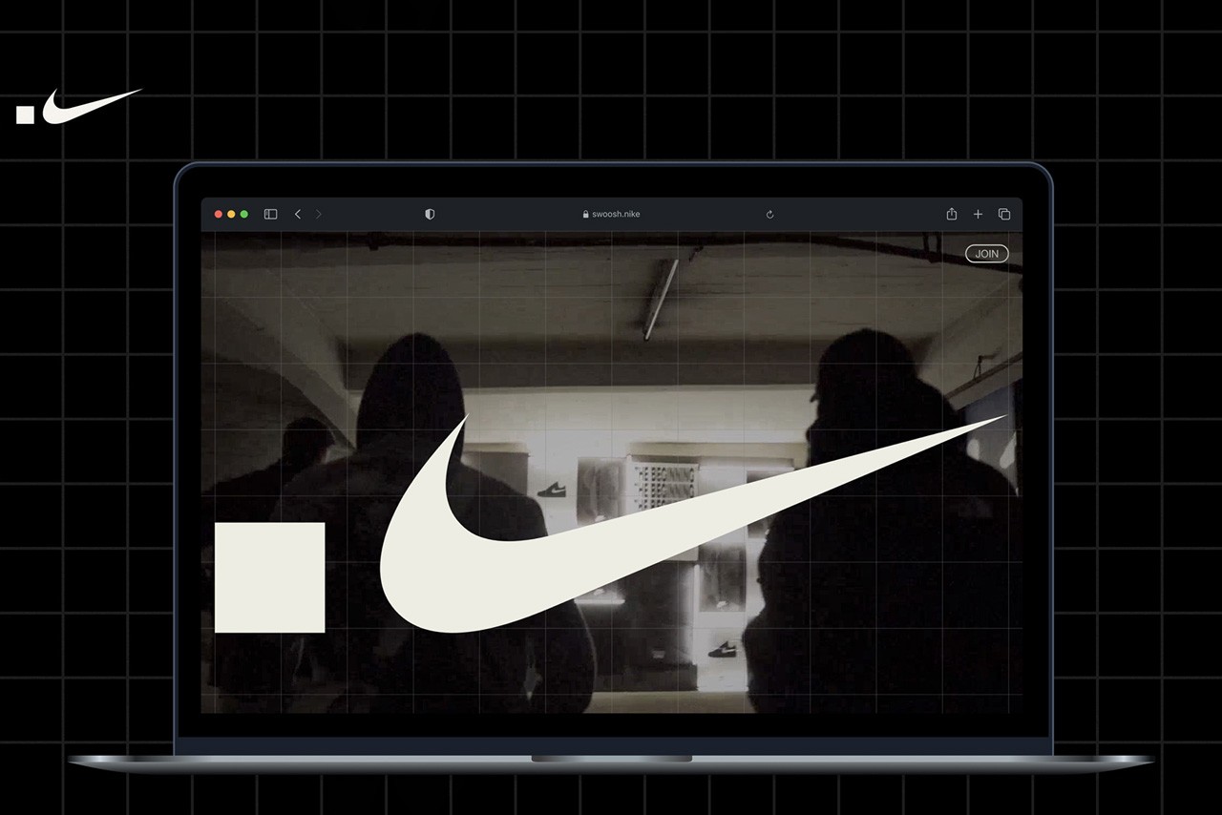Screen dimensions: 1222x815
Task: Show the tab overview icon
Action: coord(1004,215)
